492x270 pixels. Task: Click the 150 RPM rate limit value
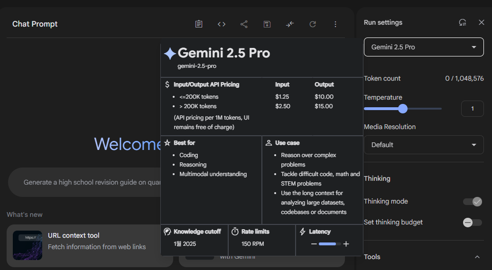click(x=252, y=244)
